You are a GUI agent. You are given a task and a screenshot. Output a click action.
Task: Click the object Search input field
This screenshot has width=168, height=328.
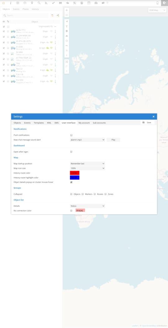[x=27, y=16]
